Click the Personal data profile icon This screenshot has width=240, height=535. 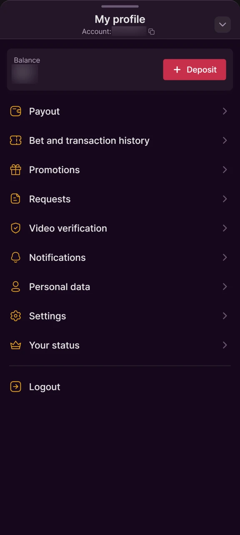pos(15,287)
